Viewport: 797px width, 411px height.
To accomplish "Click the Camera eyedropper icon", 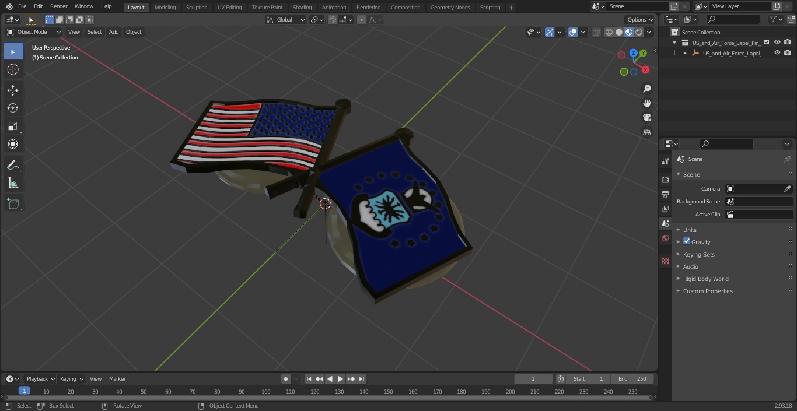I will [x=787, y=189].
